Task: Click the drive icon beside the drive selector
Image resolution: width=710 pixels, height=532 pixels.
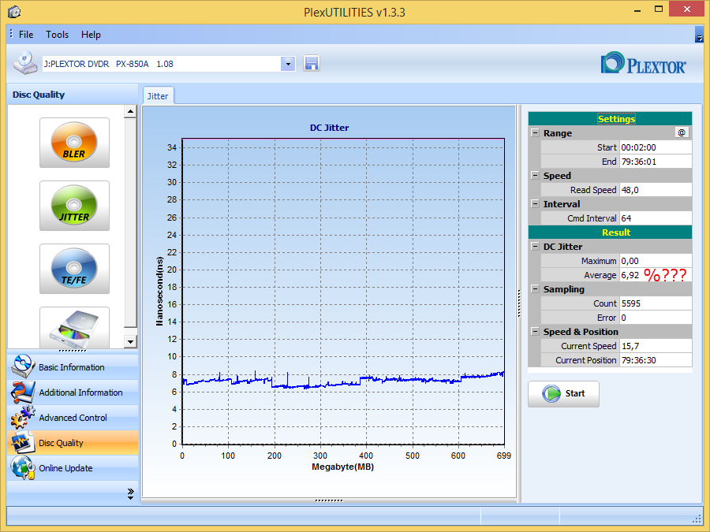Action: coord(25,63)
